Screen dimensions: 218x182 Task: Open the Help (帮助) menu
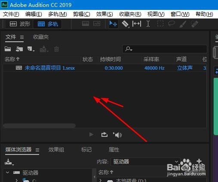pos(204,14)
